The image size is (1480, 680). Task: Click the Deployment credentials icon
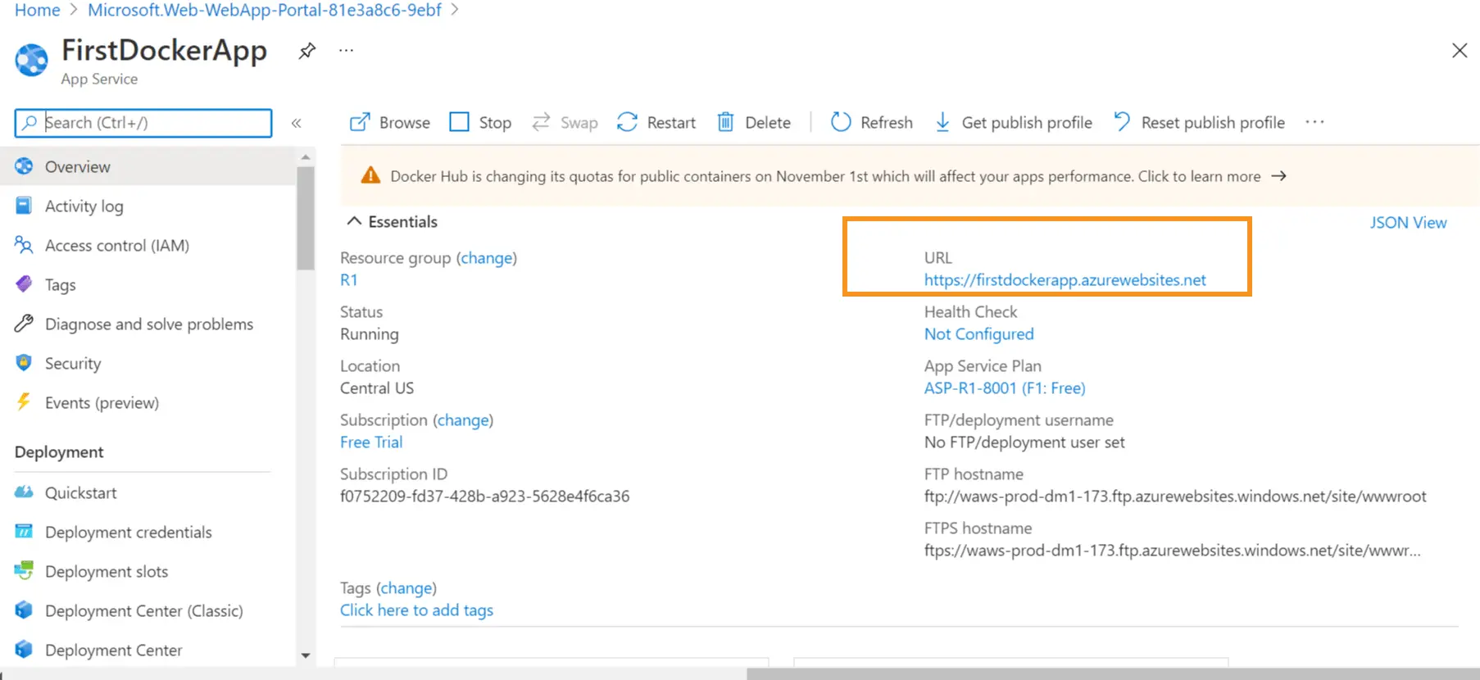[24, 532]
